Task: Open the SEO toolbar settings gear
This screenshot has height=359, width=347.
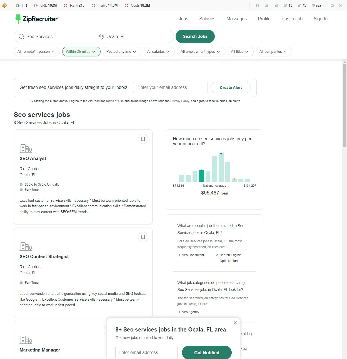Action: (333, 6)
